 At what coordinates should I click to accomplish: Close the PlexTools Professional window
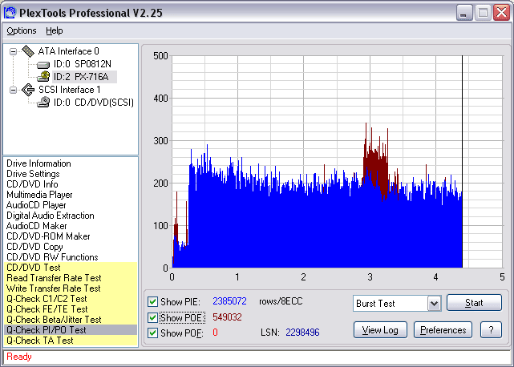tap(501, 13)
